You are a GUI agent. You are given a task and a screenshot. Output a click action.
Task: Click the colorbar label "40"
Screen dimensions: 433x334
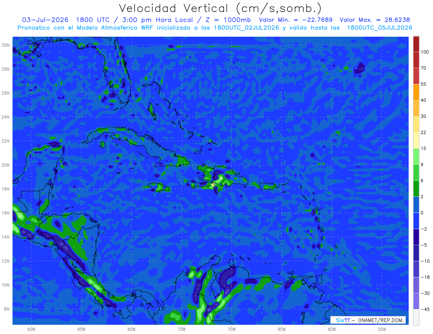pyautogui.click(x=424, y=100)
